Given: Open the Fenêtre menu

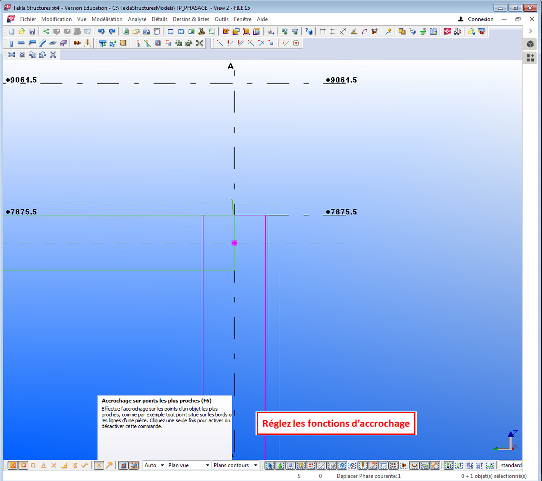Looking at the screenshot, I should click(242, 19).
